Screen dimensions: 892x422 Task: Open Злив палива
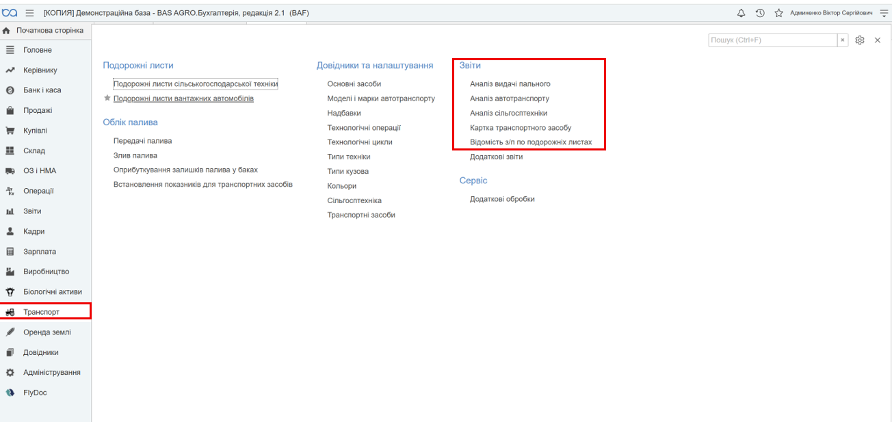coord(135,155)
